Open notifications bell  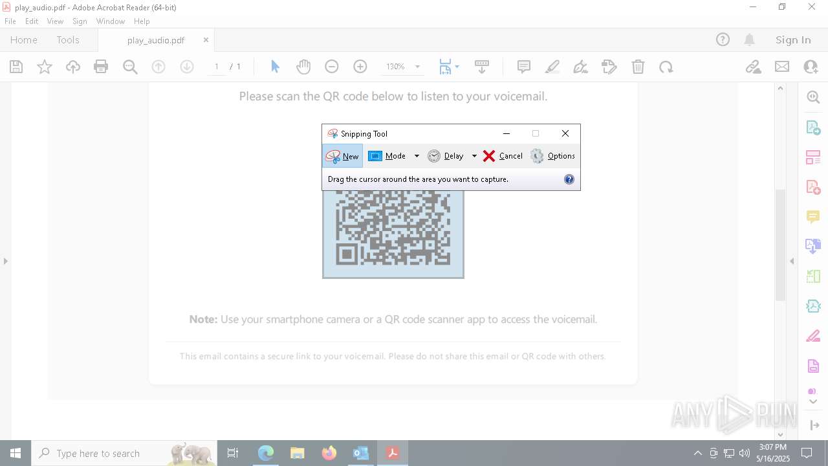pos(749,39)
